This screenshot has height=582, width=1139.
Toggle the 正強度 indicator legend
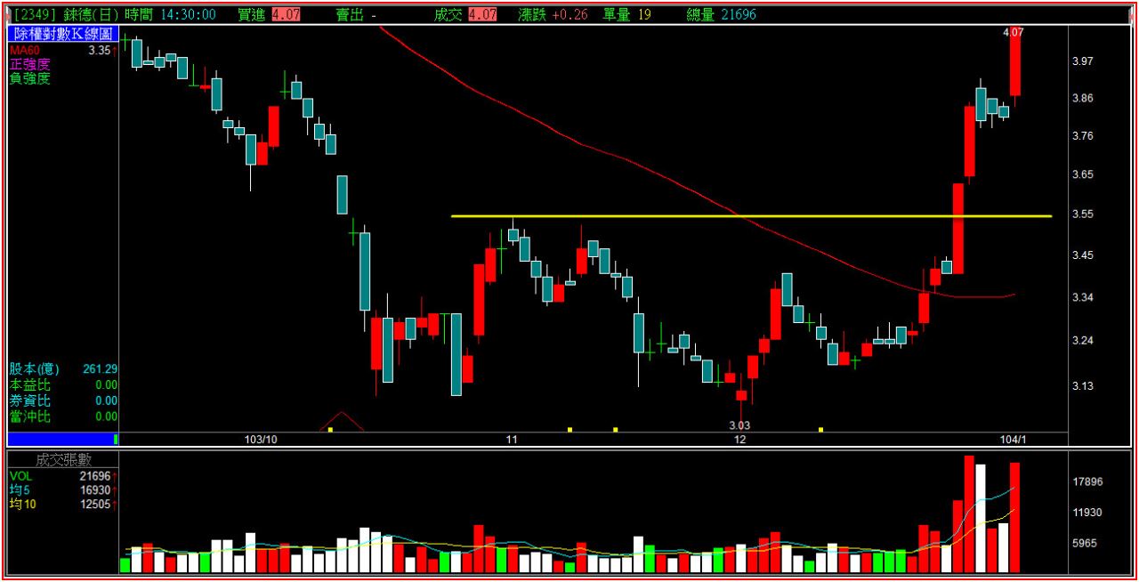click(29, 64)
